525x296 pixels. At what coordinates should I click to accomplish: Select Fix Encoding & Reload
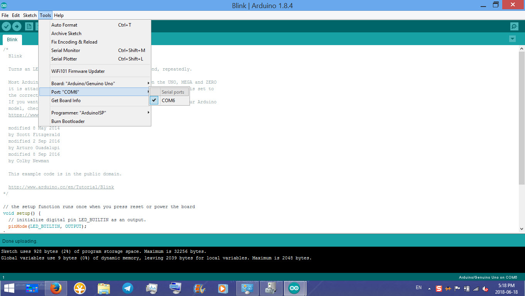pos(95,42)
